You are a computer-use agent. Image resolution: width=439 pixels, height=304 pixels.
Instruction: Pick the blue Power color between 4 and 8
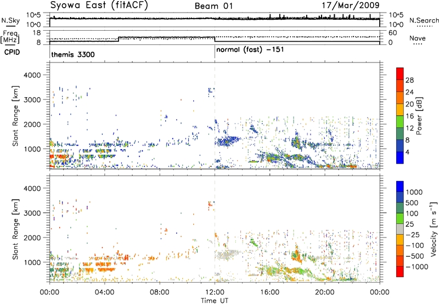pos(400,146)
